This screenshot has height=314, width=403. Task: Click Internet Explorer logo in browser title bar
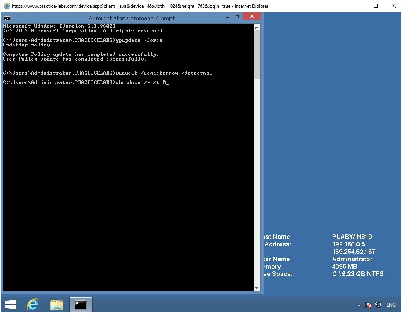click(x=7, y=6)
